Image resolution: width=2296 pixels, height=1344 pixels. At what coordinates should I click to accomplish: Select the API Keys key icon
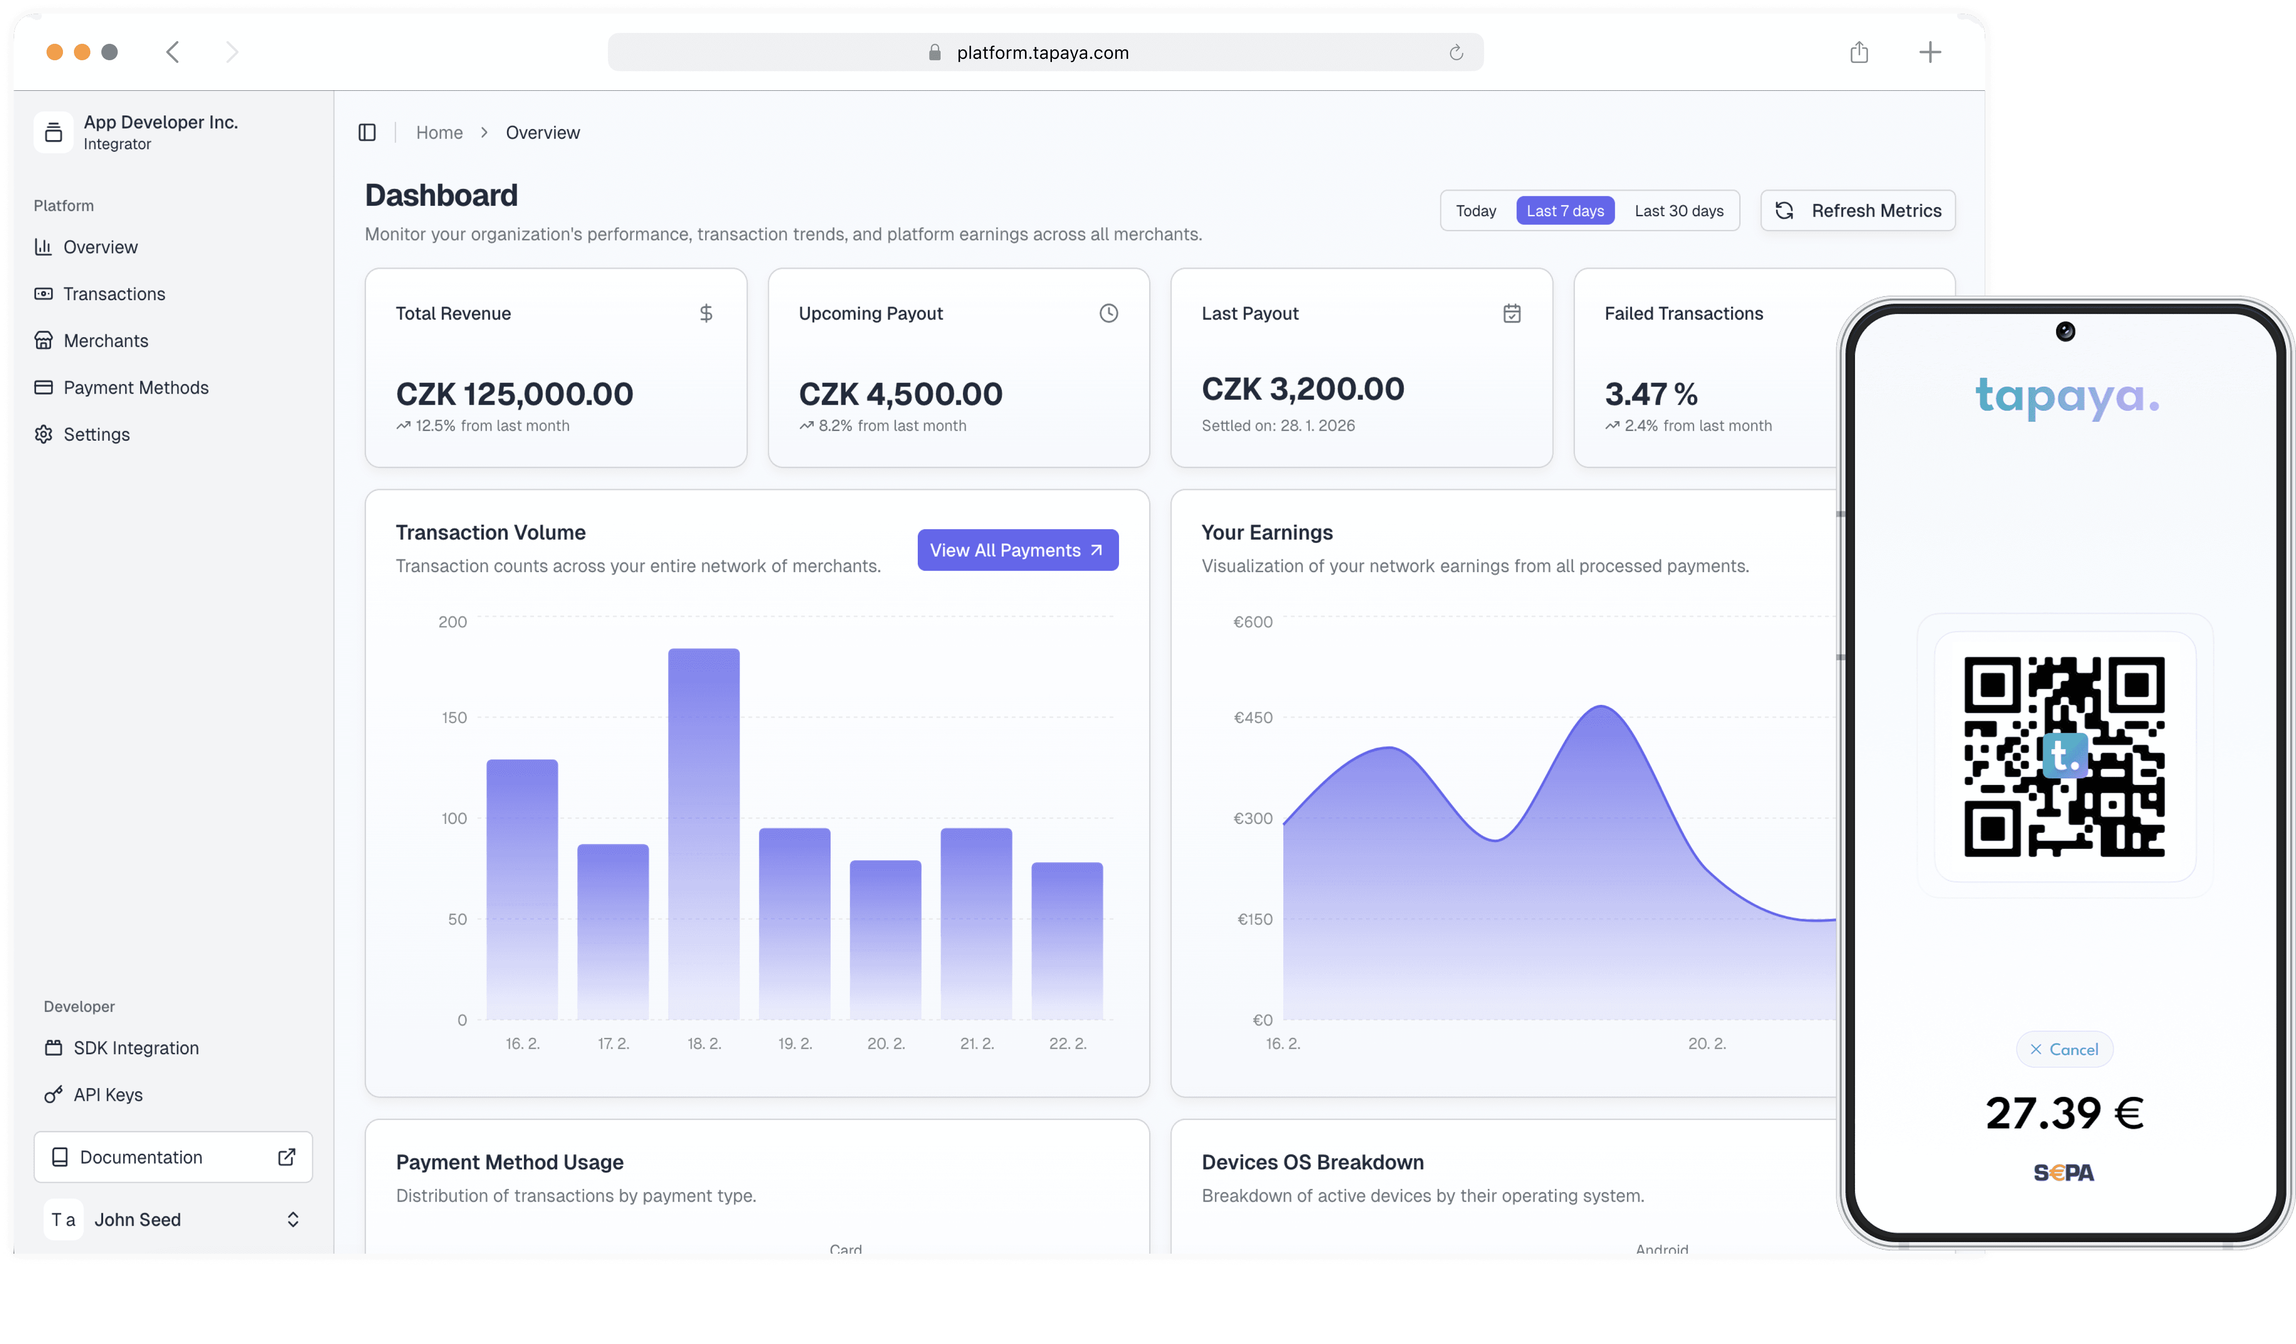tap(54, 1094)
